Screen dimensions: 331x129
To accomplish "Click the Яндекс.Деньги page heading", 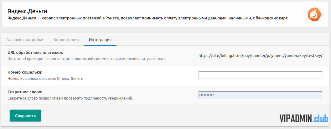I will (27, 11).
